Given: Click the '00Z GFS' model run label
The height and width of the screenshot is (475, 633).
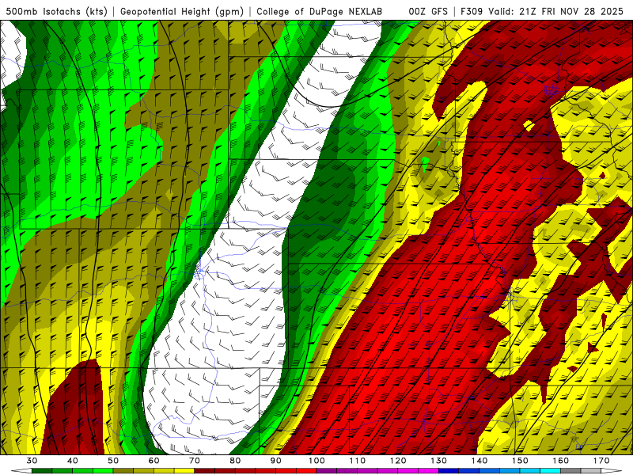Looking at the screenshot, I should pyautogui.click(x=428, y=11).
